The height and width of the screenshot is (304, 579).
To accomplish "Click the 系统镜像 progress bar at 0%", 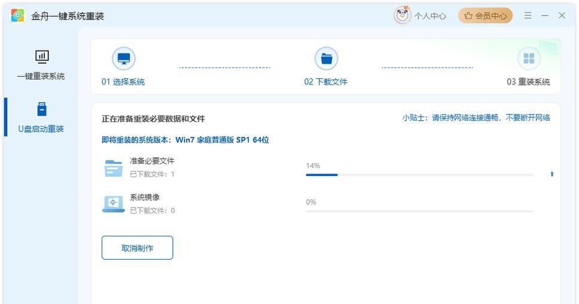I will (x=419, y=211).
